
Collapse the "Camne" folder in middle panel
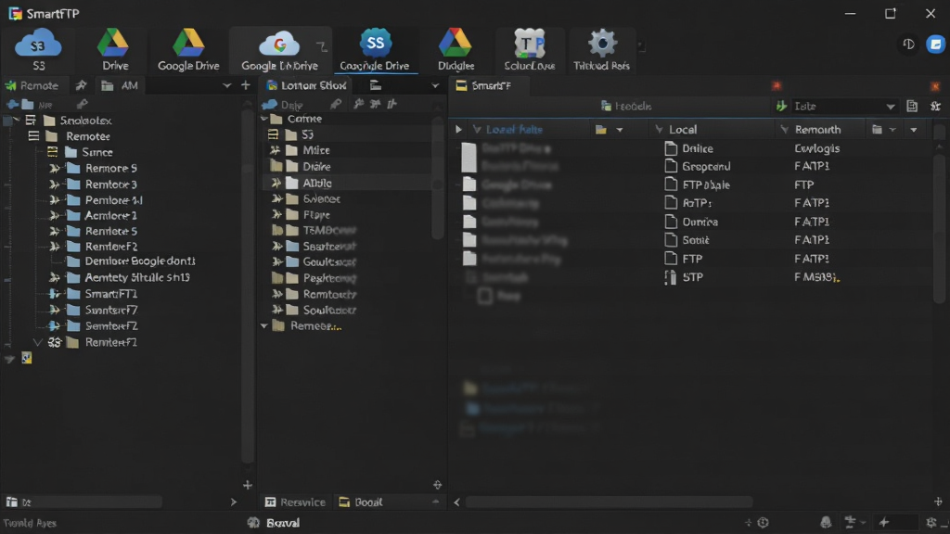[264, 119]
